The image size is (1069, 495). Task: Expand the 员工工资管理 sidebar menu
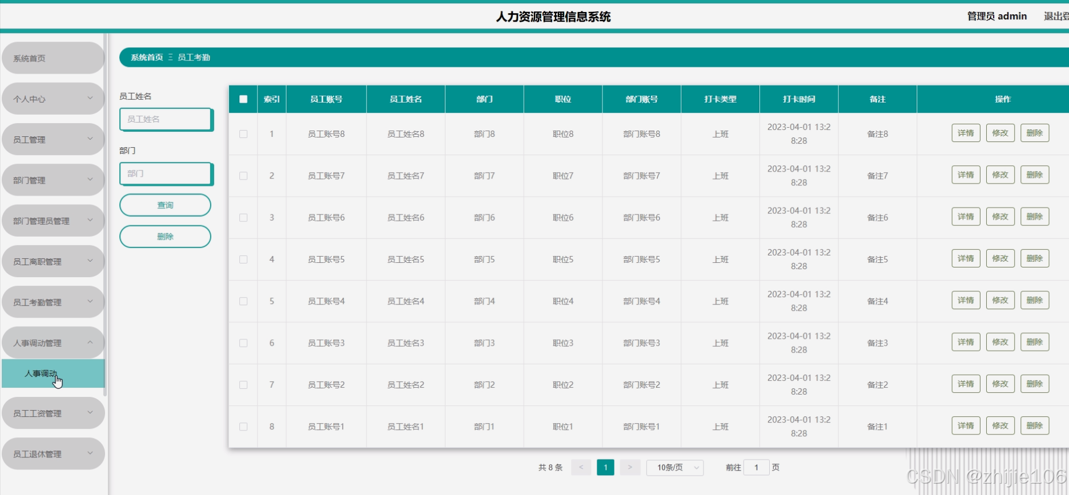point(53,413)
